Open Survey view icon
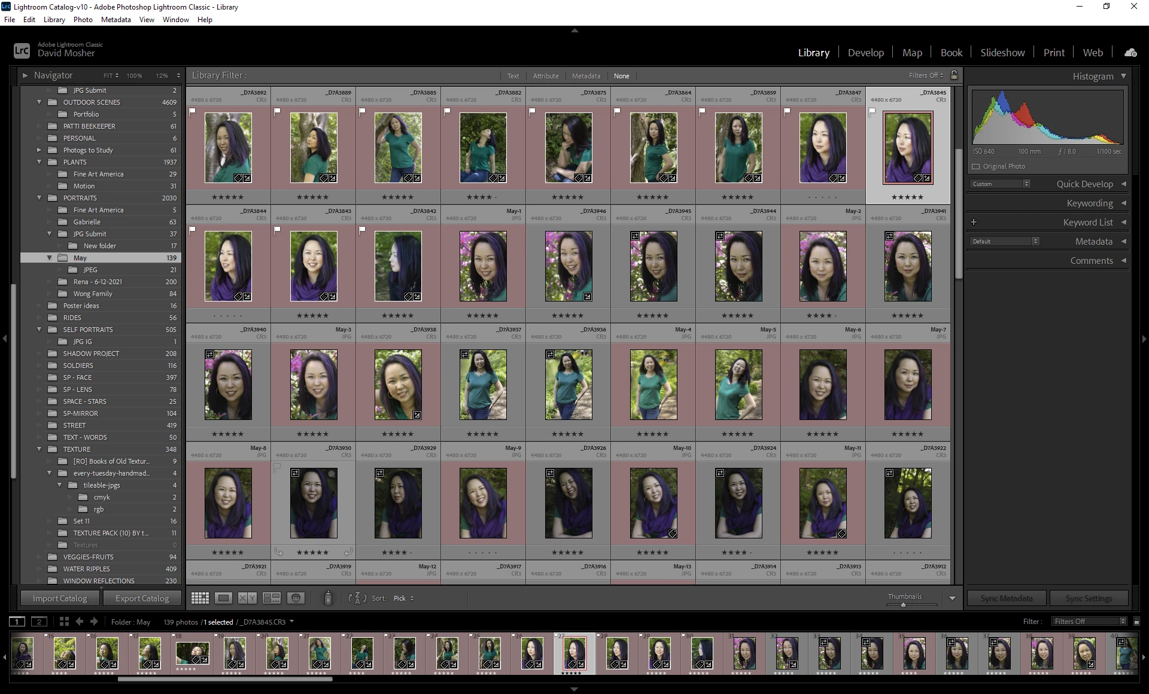Viewport: 1149px width, 694px height. coord(272,598)
